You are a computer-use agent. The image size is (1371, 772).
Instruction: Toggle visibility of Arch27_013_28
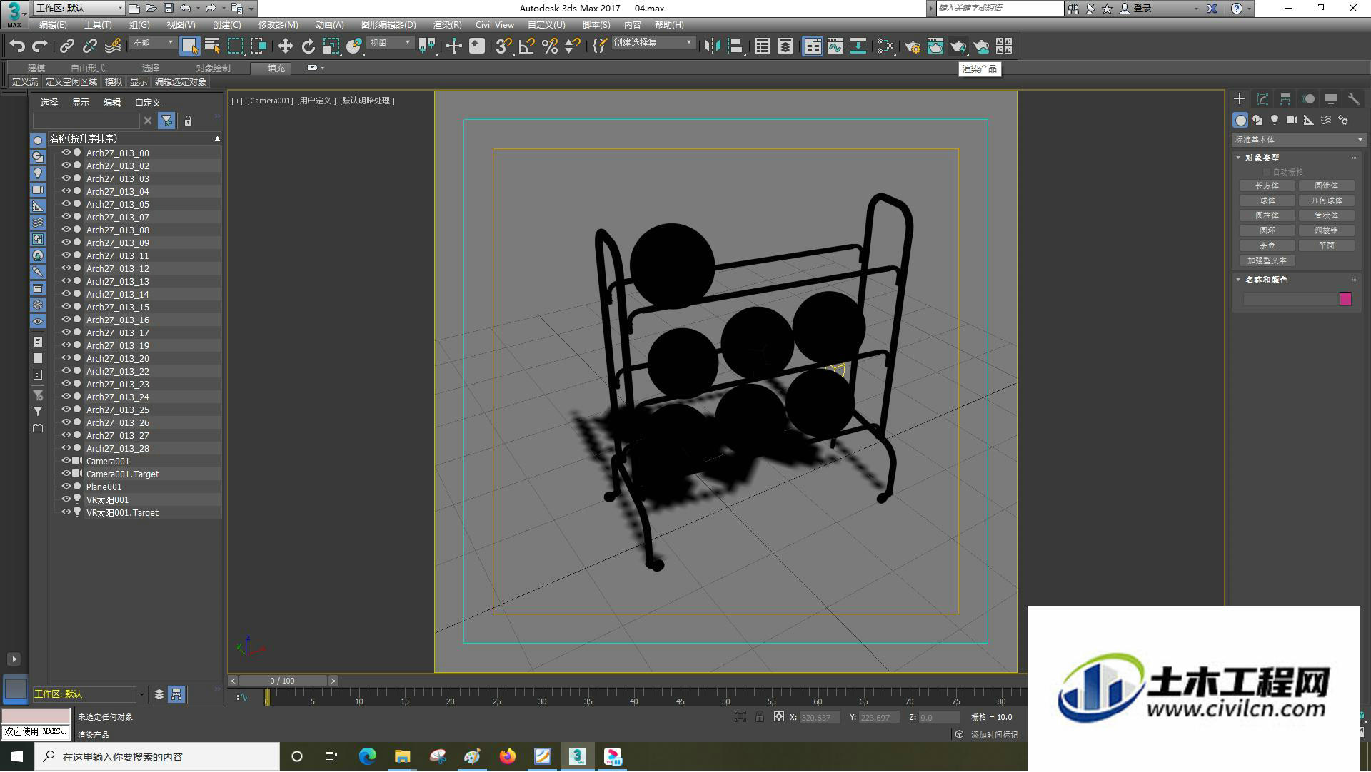(x=66, y=448)
